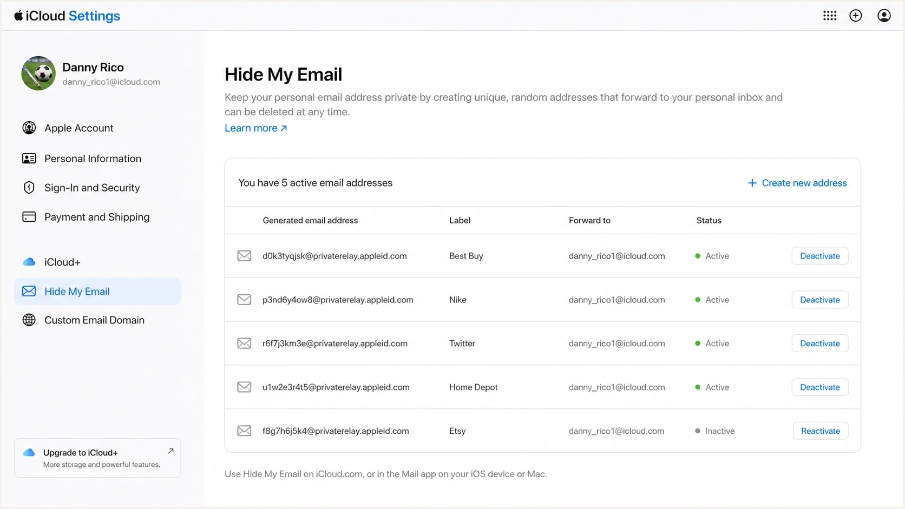The width and height of the screenshot is (905, 509).
Task: Click Active status in Nike row
Action: [x=712, y=300]
